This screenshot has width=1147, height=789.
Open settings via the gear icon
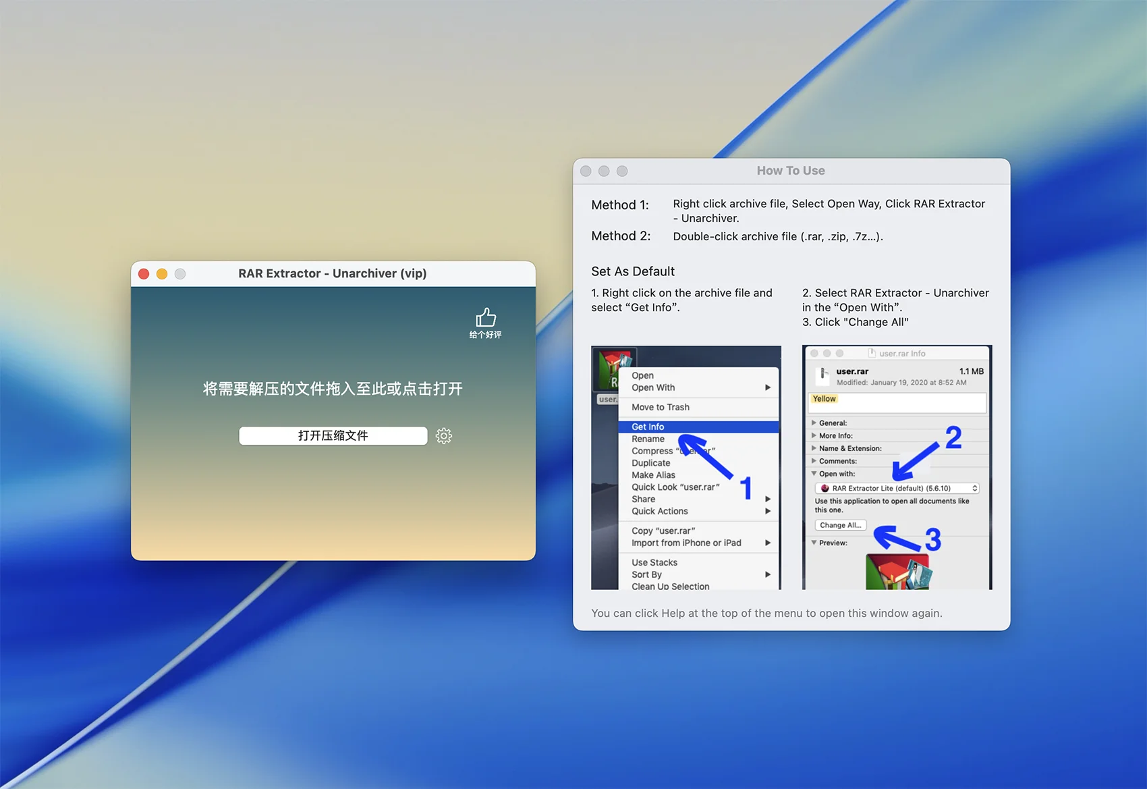[x=444, y=436]
